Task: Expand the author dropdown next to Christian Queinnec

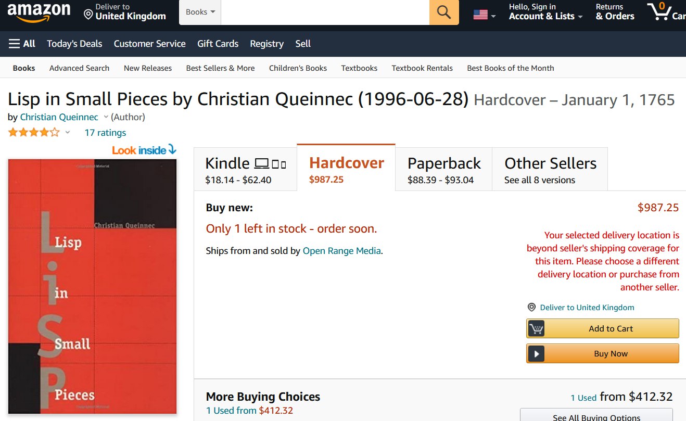Action: tap(106, 117)
